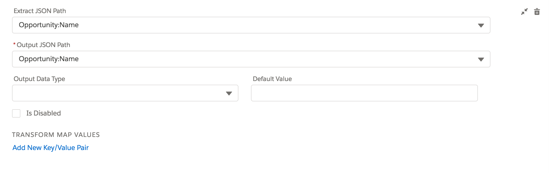Select the Extract JSON Path label
This screenshot has width=549, height=173.
click(40, 11)
